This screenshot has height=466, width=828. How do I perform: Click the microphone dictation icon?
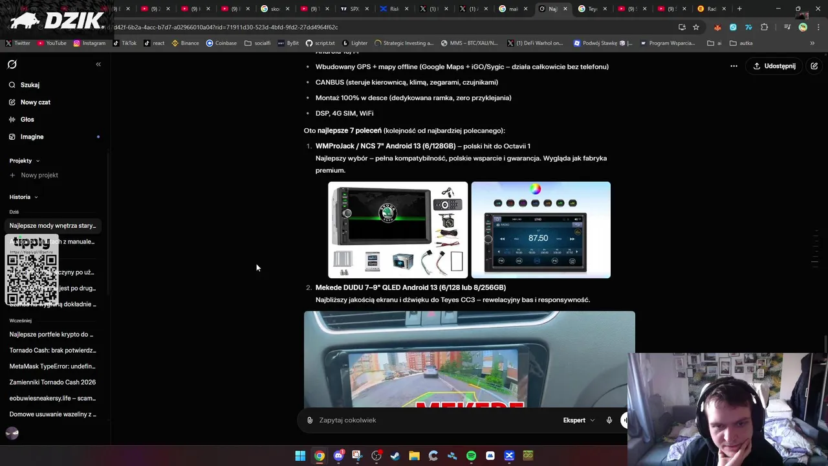609,420
